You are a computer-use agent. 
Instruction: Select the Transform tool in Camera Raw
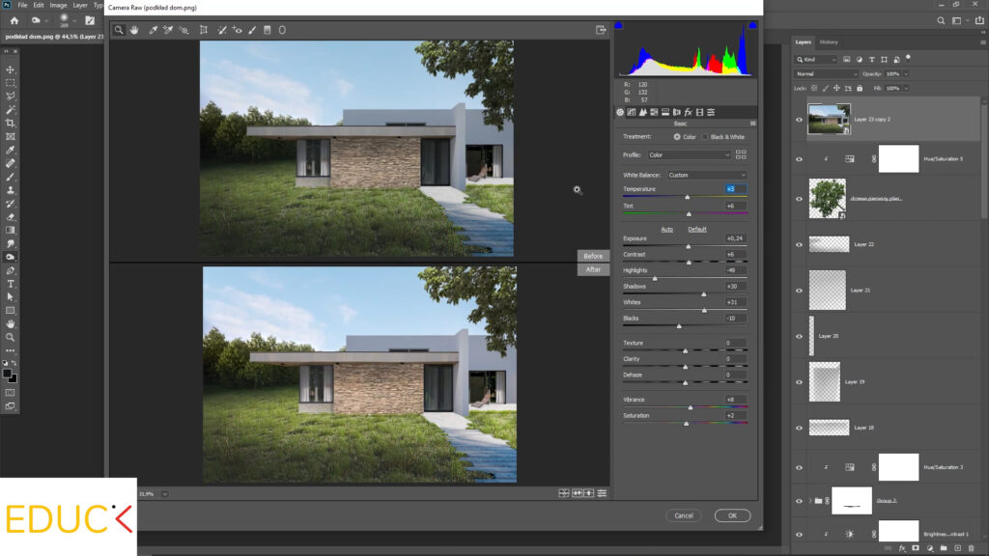pyautogui.click(x=203, y=30)
